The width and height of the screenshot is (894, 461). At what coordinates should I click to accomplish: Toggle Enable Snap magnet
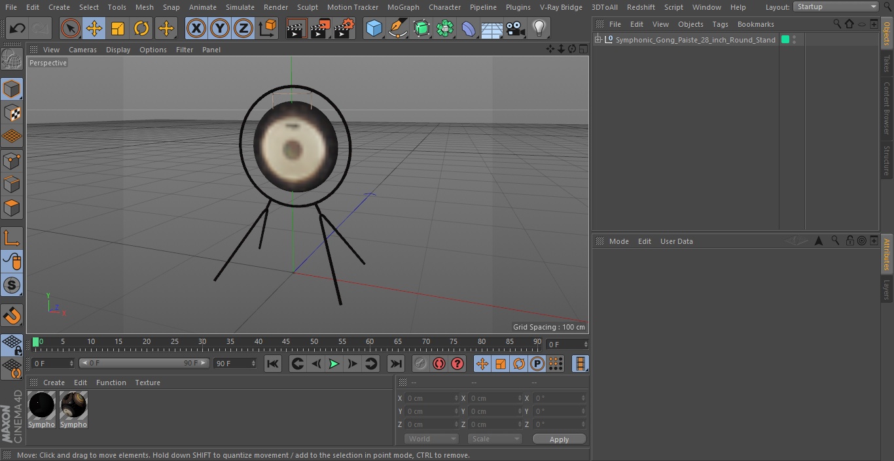coord(12,315)
